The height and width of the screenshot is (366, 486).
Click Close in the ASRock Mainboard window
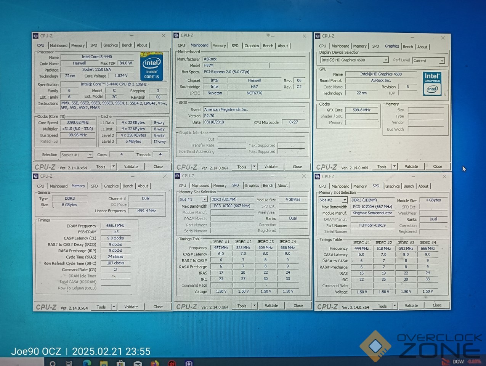pyautogui.click(x=297, y=167)
